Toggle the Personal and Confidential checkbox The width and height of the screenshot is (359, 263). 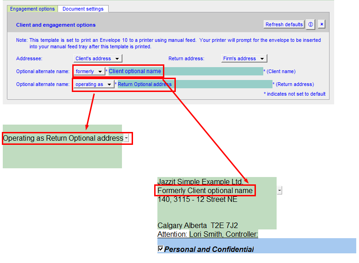pyautogui.click(x=161, y=249)
